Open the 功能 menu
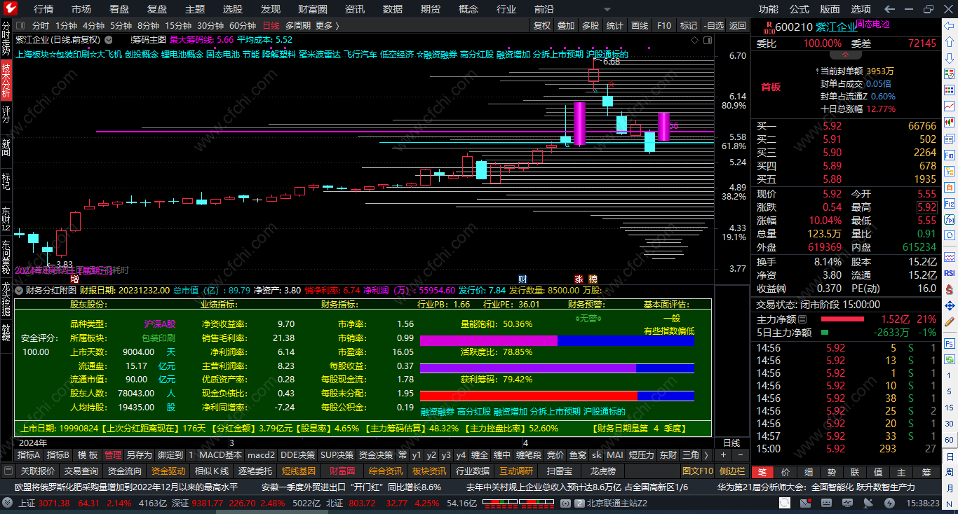 point(769,9)
